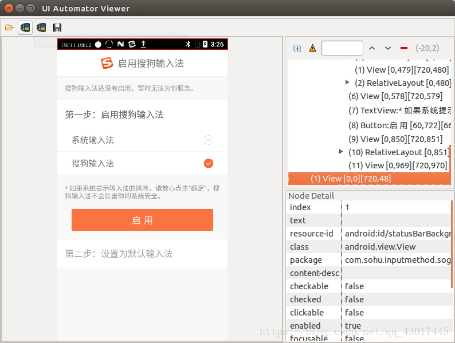This screenshot has height=343, width=455.
Task: Click the orange 启用 button
Action: pos(142,220)
